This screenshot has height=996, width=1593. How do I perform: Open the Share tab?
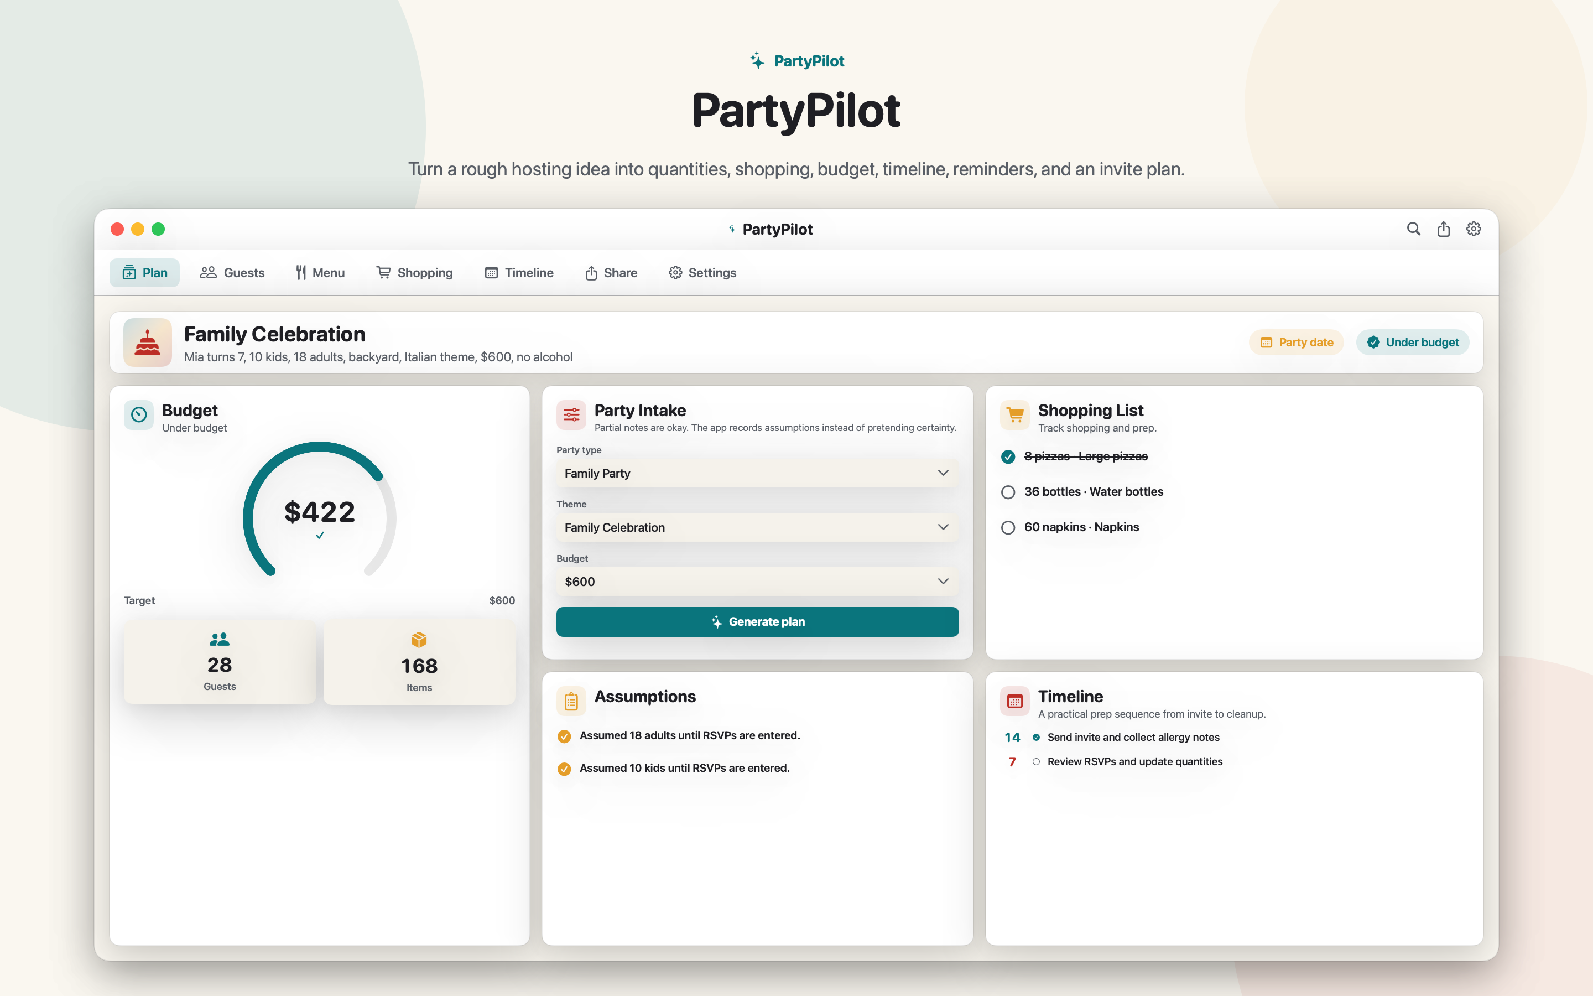(611, 273)
